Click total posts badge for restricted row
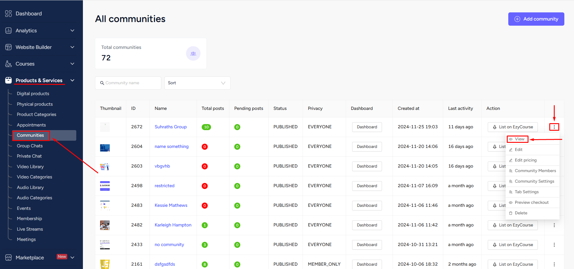 (205, 186)
